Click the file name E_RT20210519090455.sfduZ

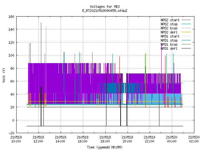(x=105, y=11)
